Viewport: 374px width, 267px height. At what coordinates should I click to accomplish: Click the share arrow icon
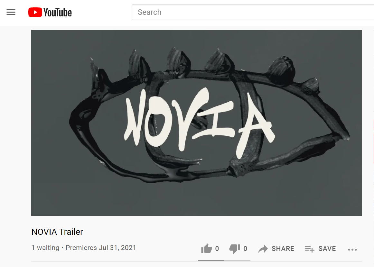[x=263, y=249]
